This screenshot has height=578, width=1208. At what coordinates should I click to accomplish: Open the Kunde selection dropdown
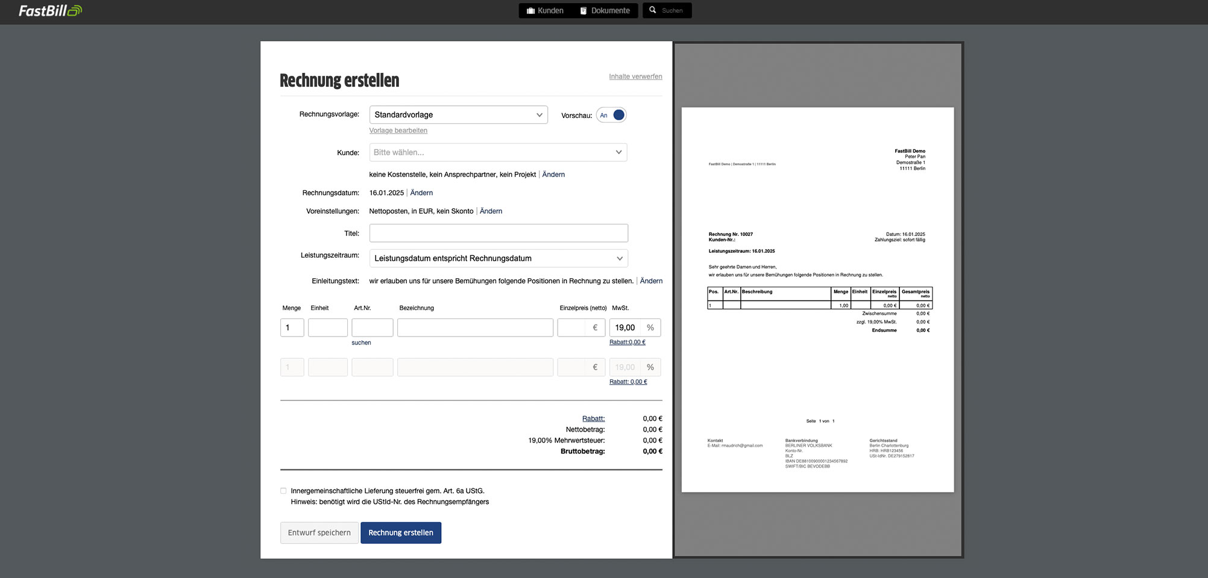498,152
